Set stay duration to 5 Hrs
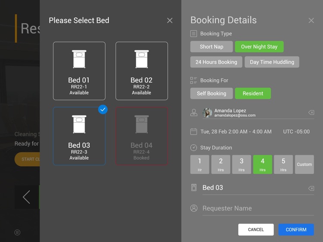The height and width of the screenshot is (242, 323). click(283, 164)
